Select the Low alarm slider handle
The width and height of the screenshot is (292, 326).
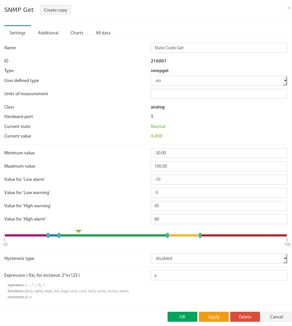pos(48,235)
